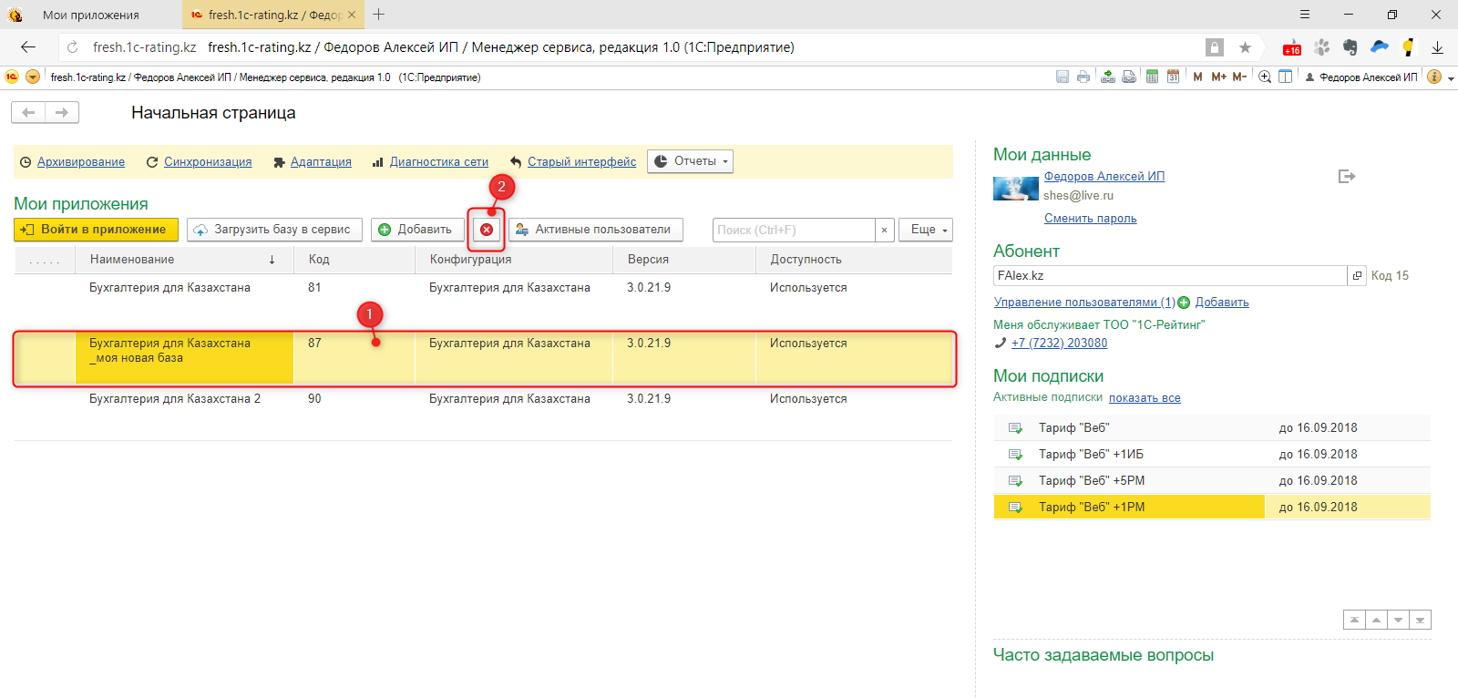Open the FAlex.kz subscriber field button
This screenshot has height=698, width=1458.
pyautogui.click(x=1357, y=275)
